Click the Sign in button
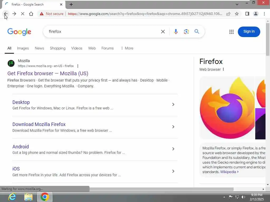 (249, 32)
